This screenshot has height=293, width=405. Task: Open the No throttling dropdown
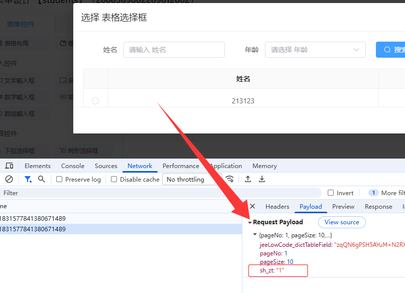pyautogui.click(x=192, y=179)
